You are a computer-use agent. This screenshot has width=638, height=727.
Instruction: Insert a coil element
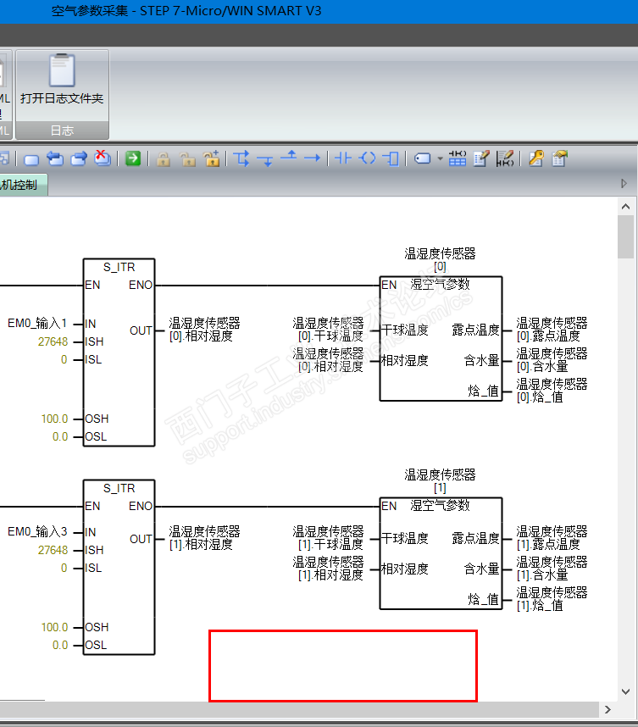coord(368,158)
